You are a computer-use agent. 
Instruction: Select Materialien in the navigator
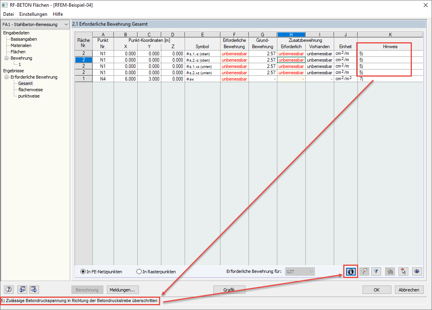(21, 45)
